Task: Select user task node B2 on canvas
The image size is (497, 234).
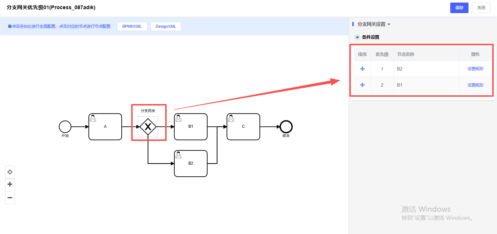Action: click(191, 164)
